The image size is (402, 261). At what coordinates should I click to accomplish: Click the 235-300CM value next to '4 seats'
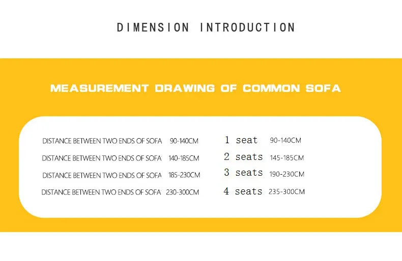[286, 192]
